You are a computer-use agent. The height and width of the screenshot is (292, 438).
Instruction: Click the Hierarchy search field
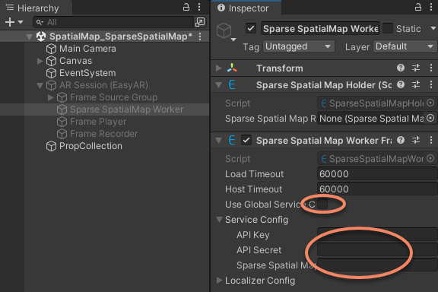(x=113, y=22)
